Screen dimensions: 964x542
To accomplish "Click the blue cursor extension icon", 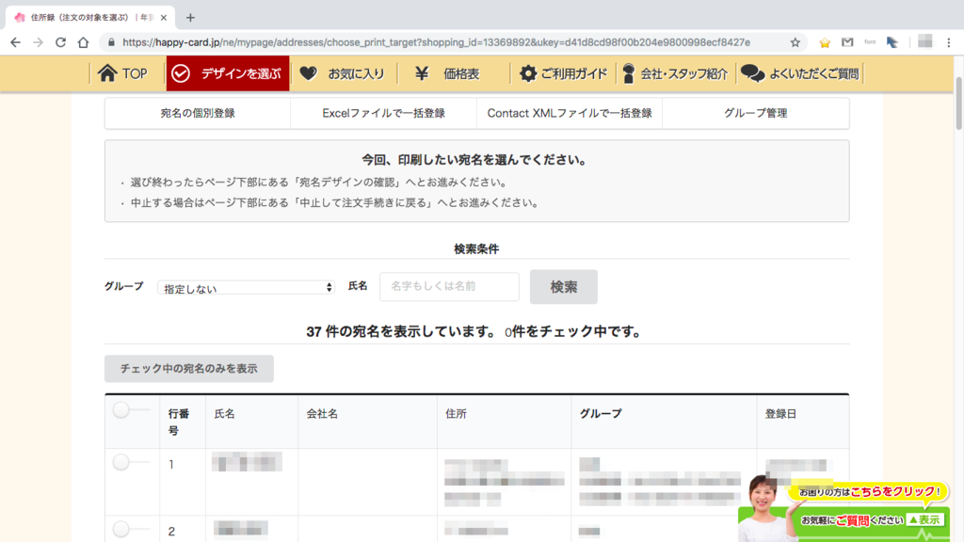I will pos(892,42).
